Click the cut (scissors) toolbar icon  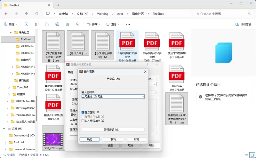pos(27,24)
